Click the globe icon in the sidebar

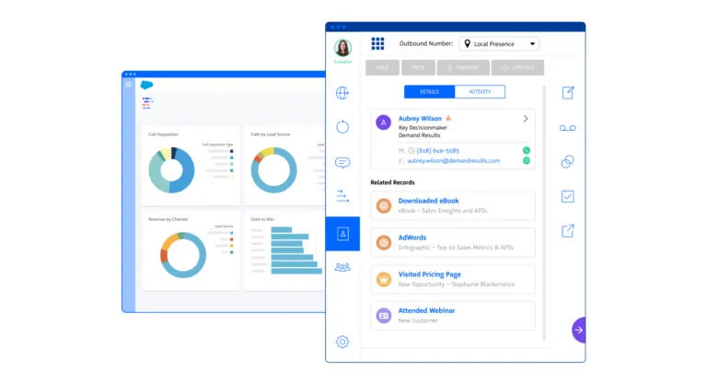tap(342, 93)
